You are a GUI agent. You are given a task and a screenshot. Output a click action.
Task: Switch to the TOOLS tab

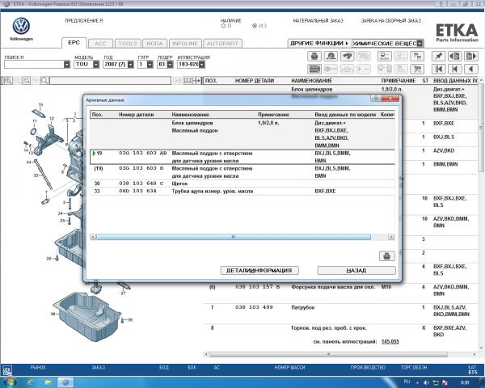pos(128,44)
